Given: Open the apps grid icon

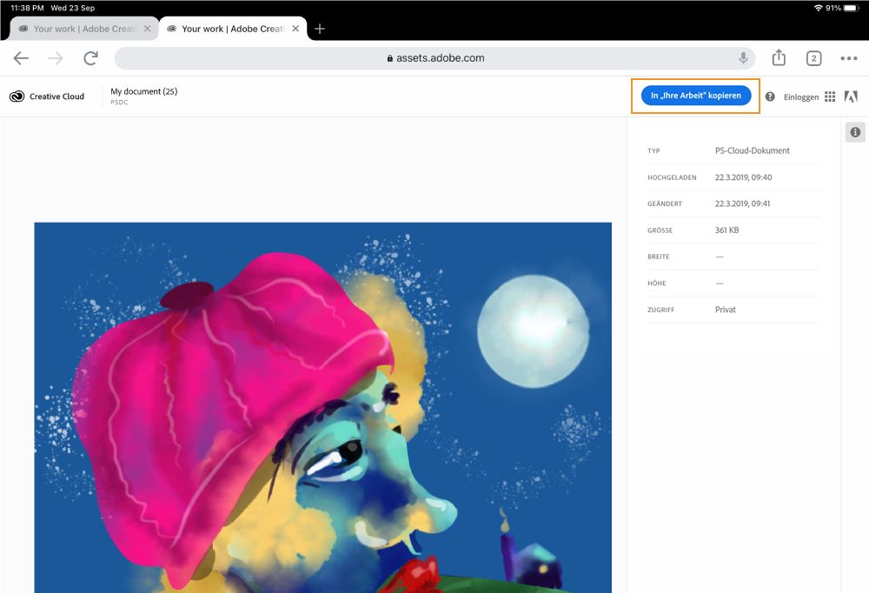Looking at the screenshot, I should [x=830, y=97].
